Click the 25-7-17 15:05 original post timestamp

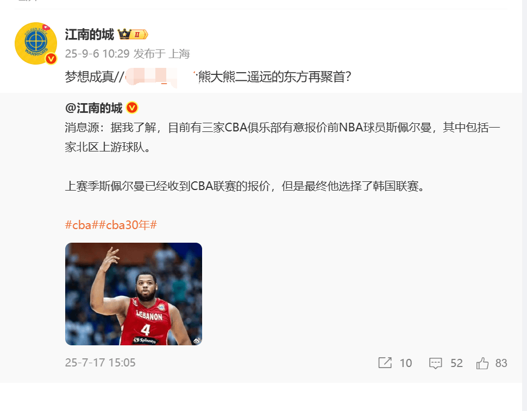(x=100, y=363)
